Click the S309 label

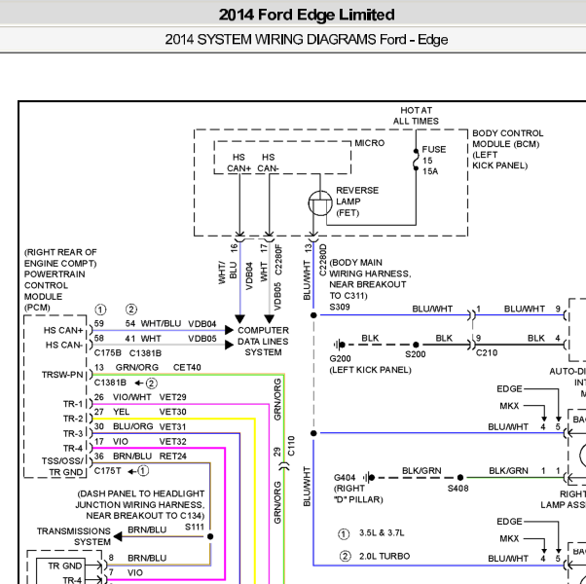(340, 307)
